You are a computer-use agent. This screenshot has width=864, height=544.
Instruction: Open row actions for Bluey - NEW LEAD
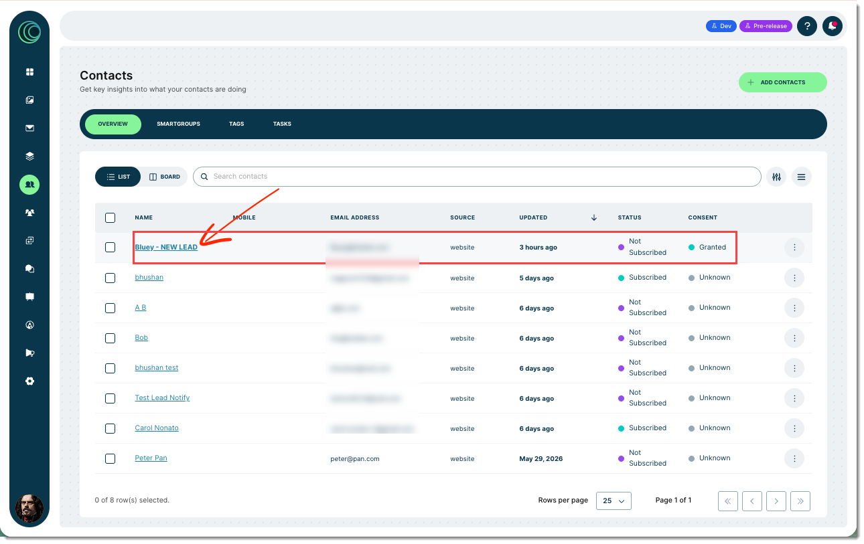pos(794,248)
